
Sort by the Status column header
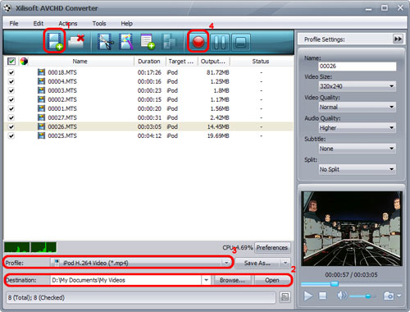261,62
